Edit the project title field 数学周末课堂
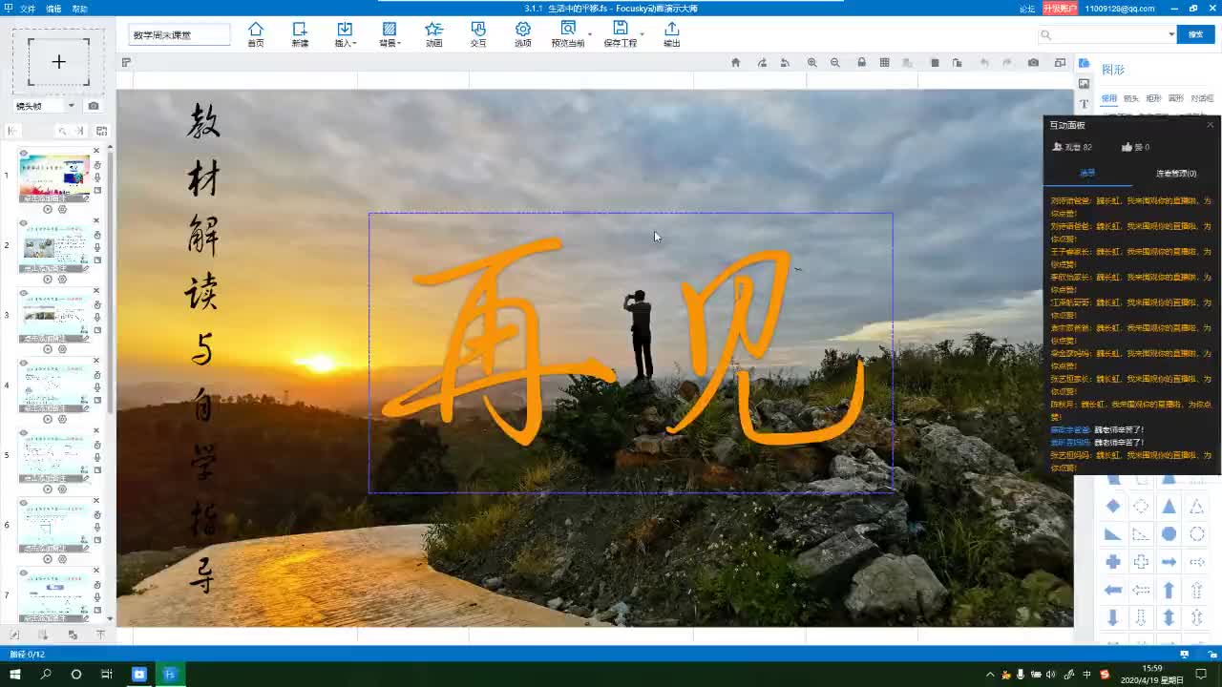 click(179, 34)
